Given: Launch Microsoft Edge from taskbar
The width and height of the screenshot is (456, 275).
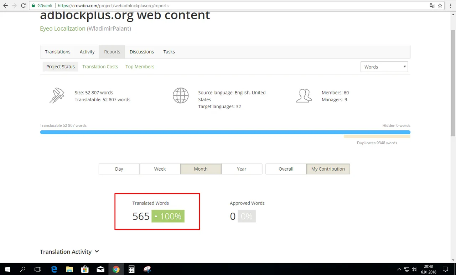Looking at the screenshot, I should coord(54,269).
